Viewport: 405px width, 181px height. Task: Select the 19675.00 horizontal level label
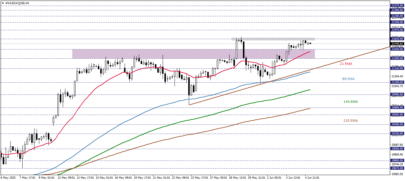[397, 168]
